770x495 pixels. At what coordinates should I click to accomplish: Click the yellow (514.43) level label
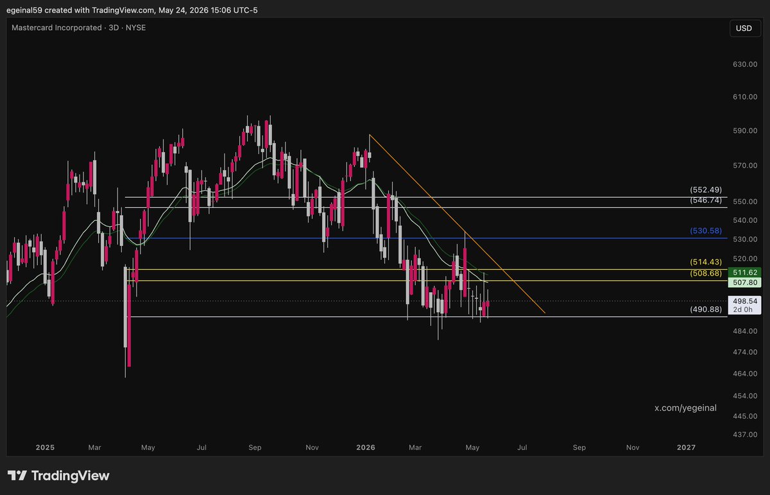[706, 262]
